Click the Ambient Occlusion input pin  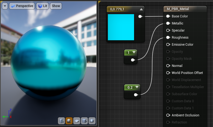point(168,115)
